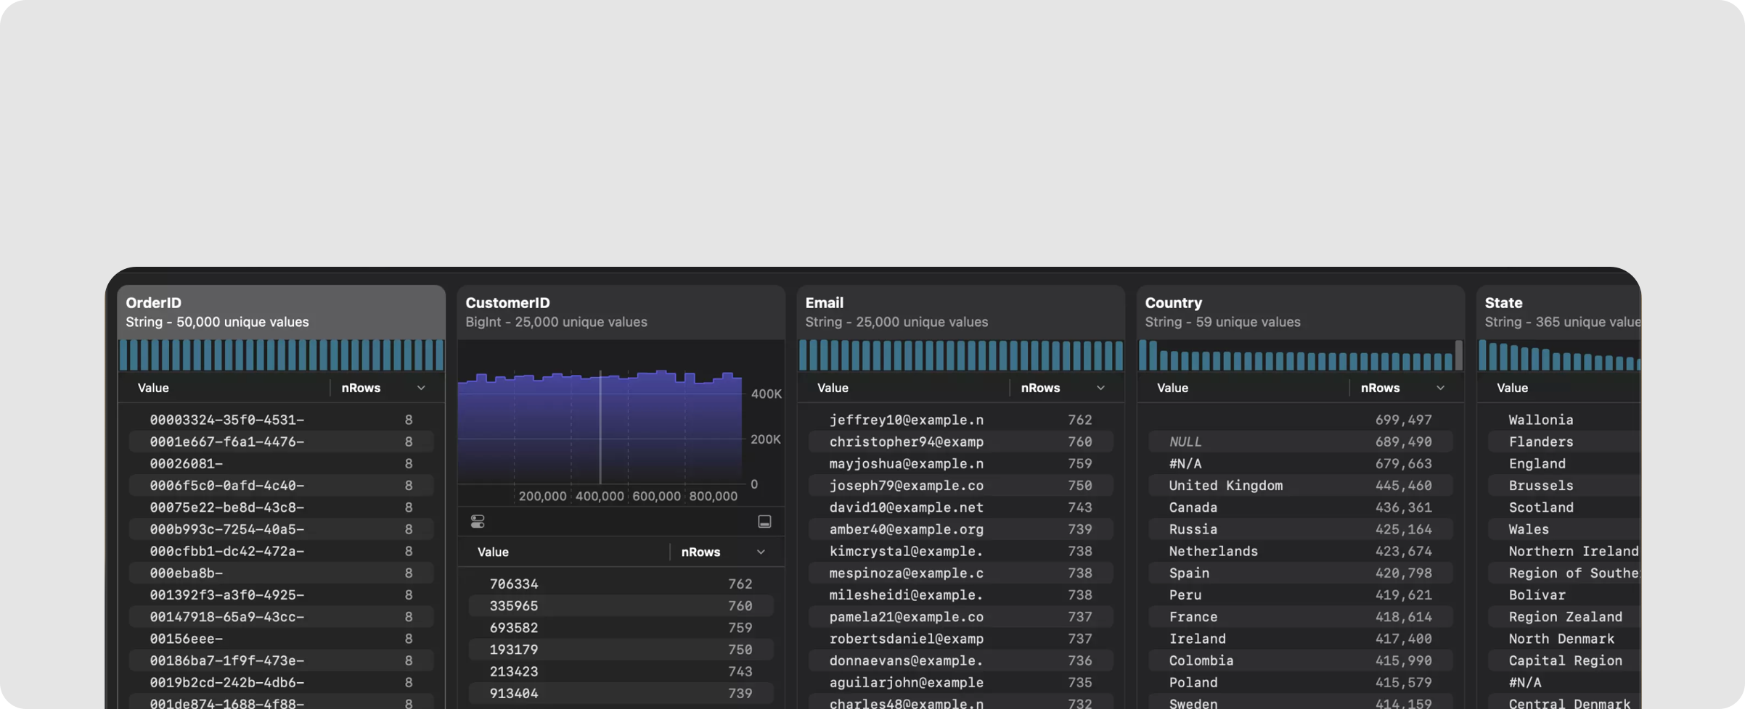Select CustomerID value 335965
Screen dimensions: 1745x709
click(621, 605)
